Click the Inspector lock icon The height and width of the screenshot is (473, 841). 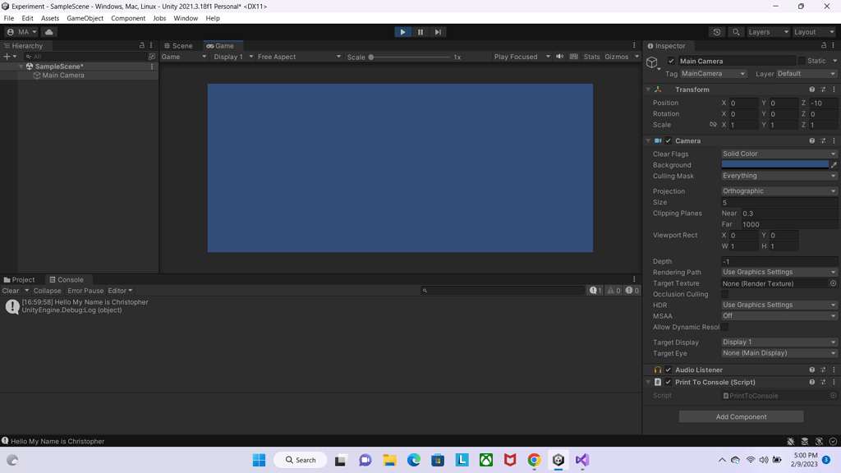823,45
